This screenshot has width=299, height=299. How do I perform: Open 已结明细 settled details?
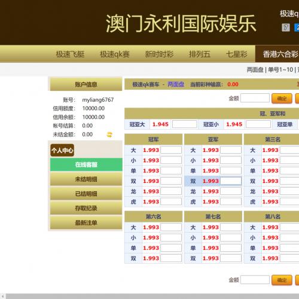click(x=86, y=194)
